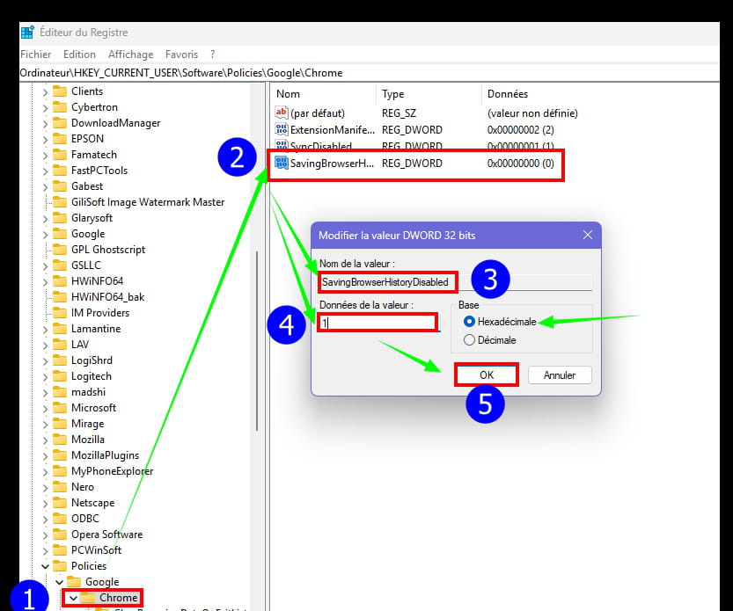Select the Lamantine folder icon
The height and width of the screenshot is (611, 733).
click(59, 329)
